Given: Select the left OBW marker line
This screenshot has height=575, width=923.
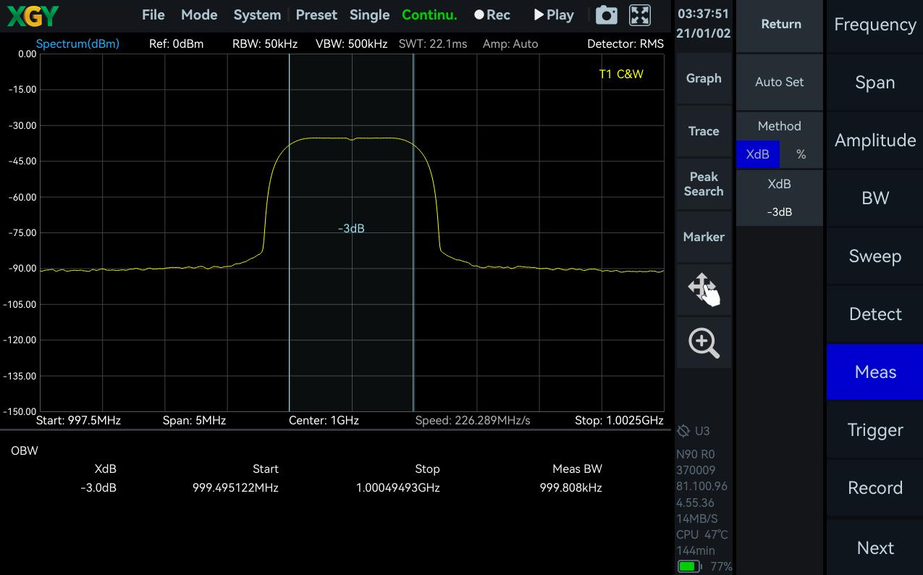Looking at the screenshot, I should (x=289, y=232).
